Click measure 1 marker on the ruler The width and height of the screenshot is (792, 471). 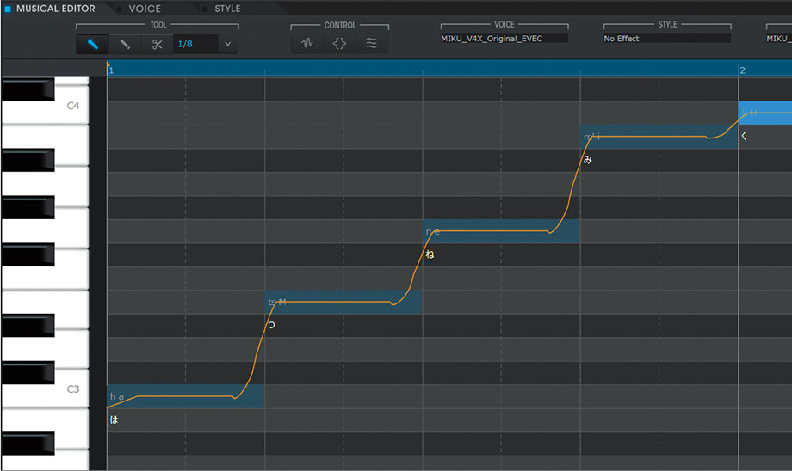112,70
